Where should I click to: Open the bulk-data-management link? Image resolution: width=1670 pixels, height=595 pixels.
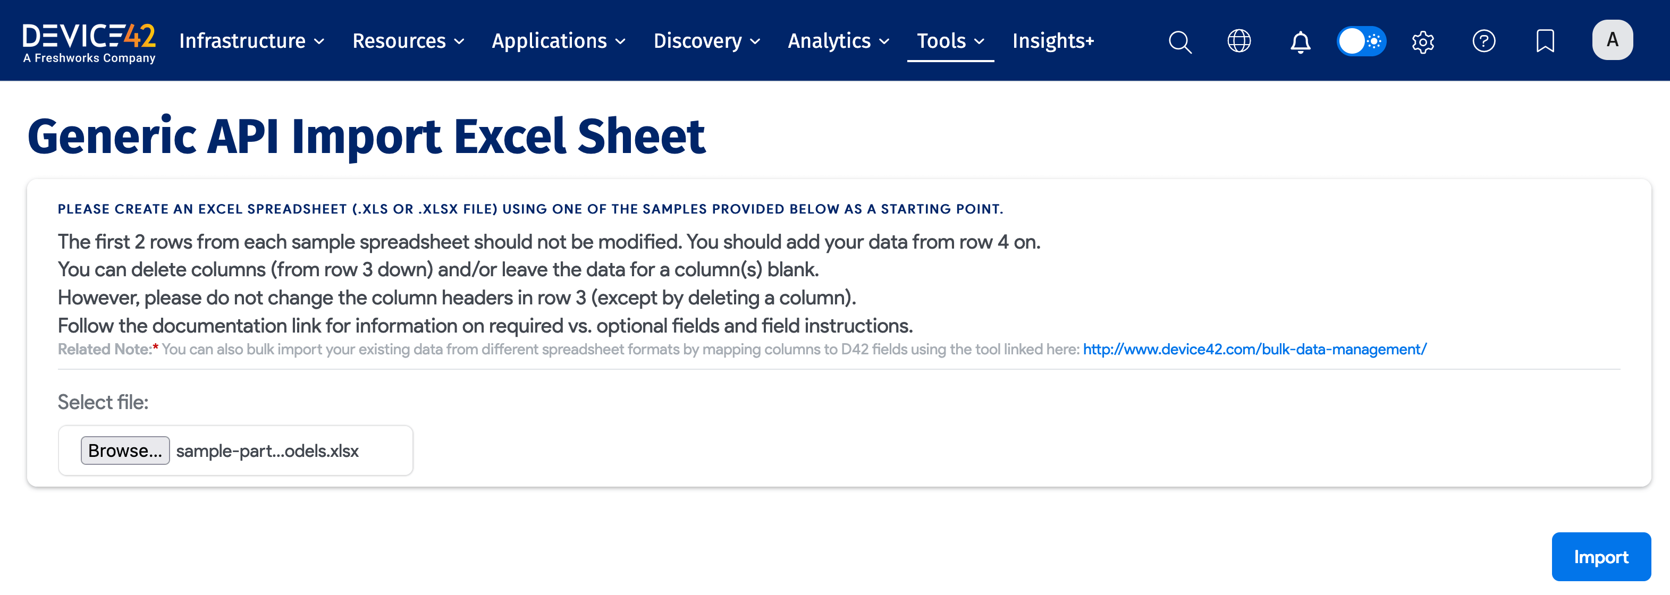click(1254, 350)
